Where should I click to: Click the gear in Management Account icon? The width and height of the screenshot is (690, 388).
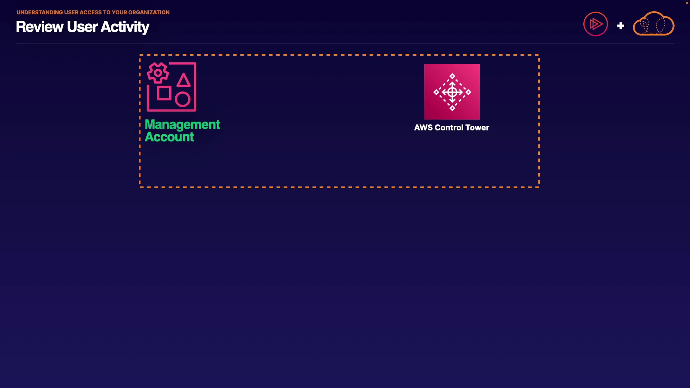pyautogui.click(x=158, y=73)
